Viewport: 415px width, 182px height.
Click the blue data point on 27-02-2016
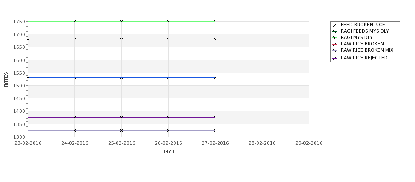point(215,78)
